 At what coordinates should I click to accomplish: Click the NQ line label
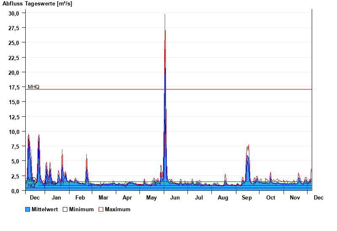pos(31,186)
